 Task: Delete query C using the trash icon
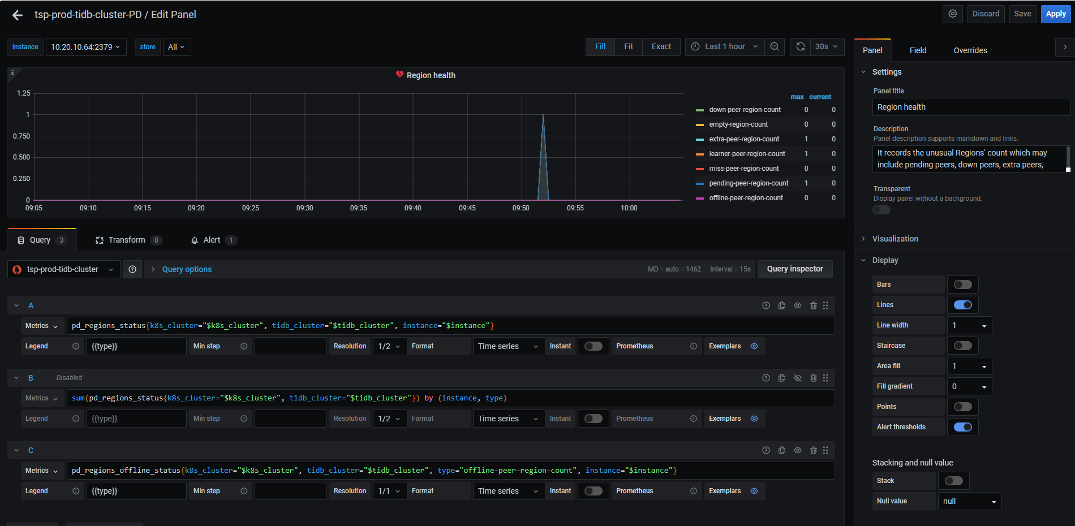pyautogui.click(x=814, y=451)
